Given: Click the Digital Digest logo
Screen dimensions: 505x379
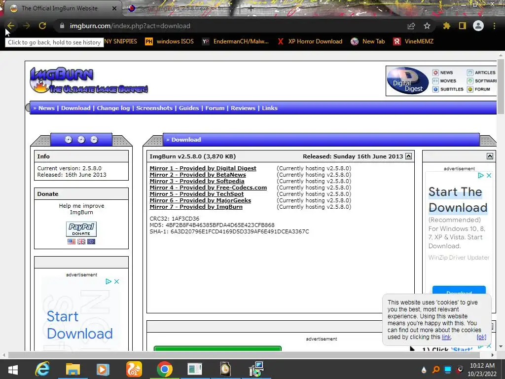Looking at the screenshot, I should pyautogui.click(x=408, y=81).
